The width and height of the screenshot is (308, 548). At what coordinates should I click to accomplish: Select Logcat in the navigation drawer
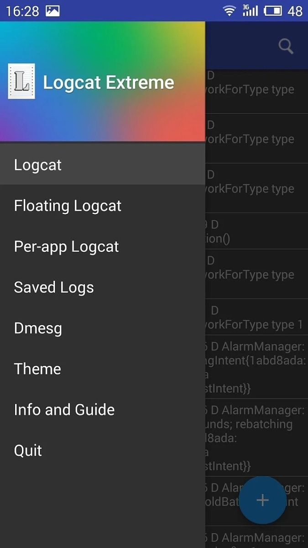coord(38,165)
